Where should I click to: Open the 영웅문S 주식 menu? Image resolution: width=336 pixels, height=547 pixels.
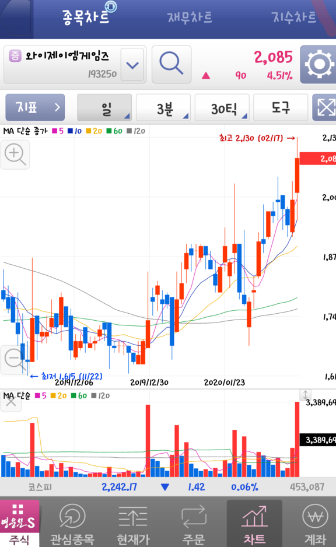(x=19, y=523)
